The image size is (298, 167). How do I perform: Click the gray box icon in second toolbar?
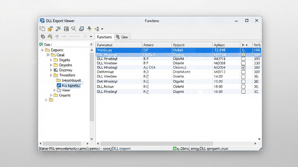(43, 37)
